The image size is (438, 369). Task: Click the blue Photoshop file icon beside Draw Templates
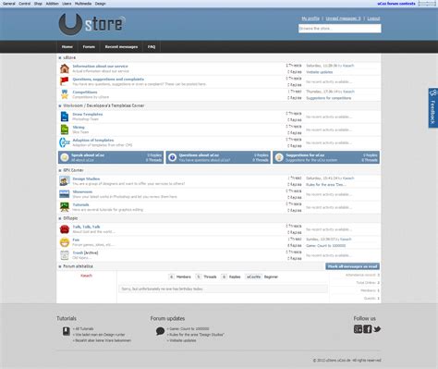(x=65, y=117)
